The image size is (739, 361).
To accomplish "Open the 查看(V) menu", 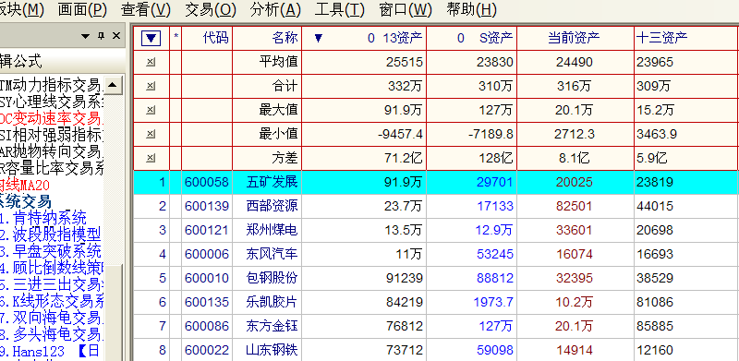I will click(x=146, y=9).
